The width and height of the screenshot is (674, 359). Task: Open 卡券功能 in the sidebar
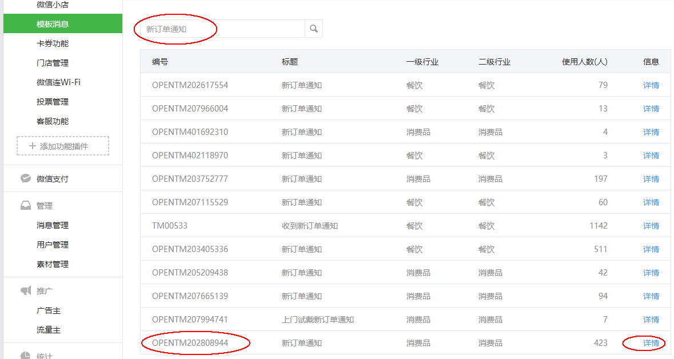pyautogui.click(x=53, y=43)
